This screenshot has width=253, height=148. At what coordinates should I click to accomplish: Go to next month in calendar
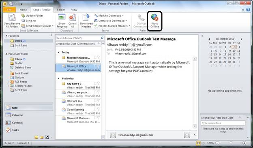(241, 39)
